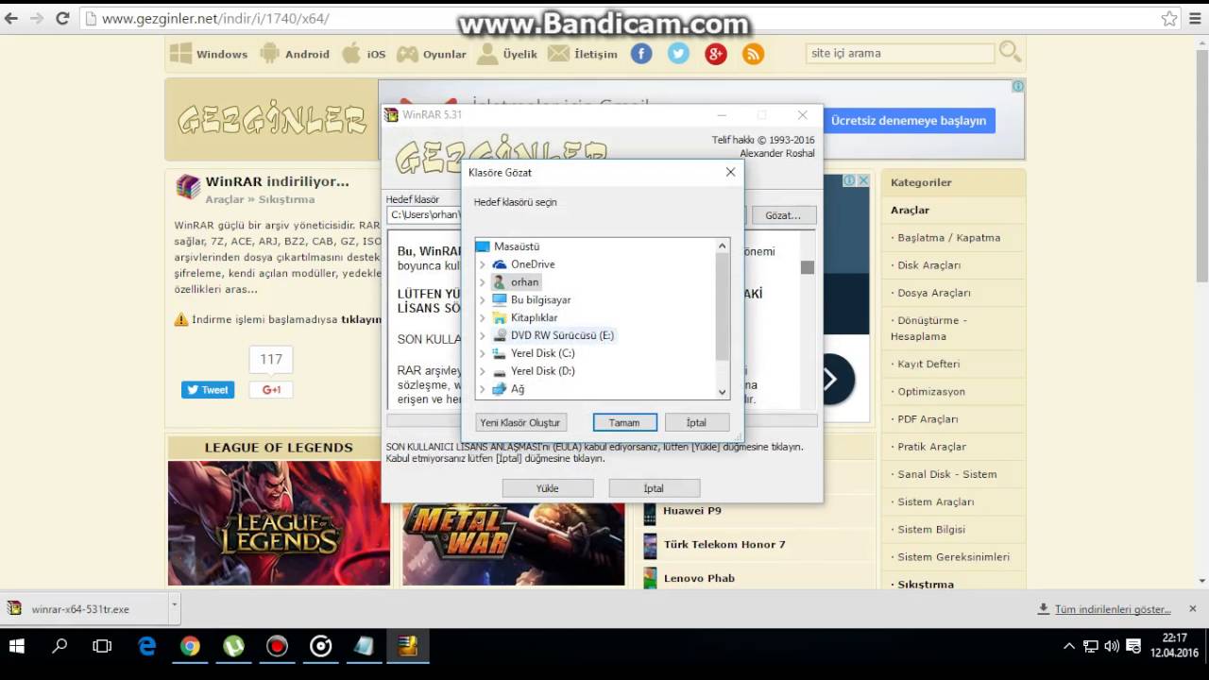This screenshot has height=680, width=1209.
Task: Open taskbar search icon
Action: 60,646
